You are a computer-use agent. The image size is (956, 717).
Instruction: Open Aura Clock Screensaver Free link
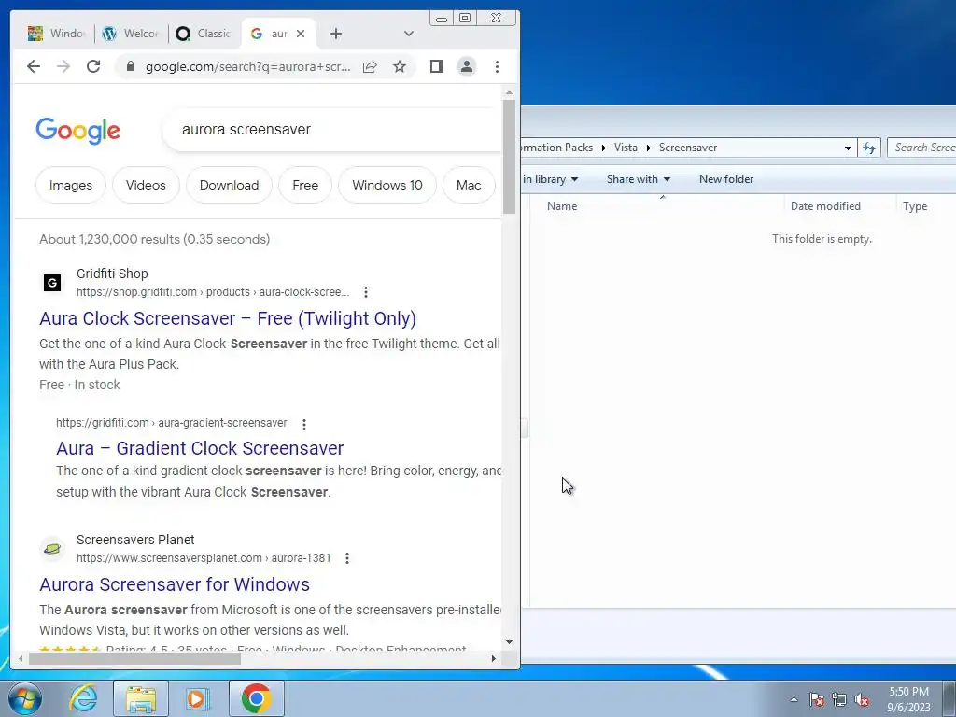tap(228, 318)
